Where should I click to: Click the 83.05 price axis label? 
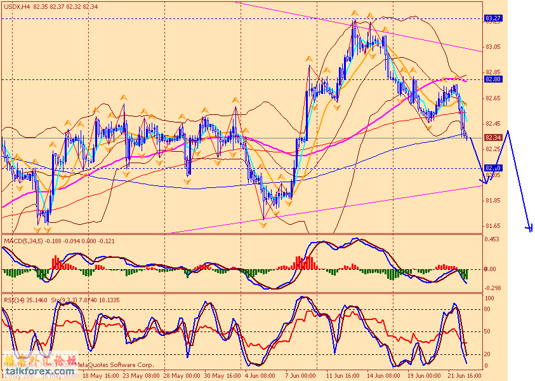[493, 47]
